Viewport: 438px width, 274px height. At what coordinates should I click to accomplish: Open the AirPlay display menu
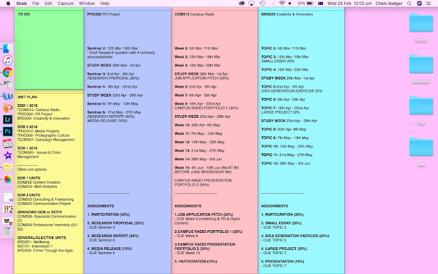[252, 3]
